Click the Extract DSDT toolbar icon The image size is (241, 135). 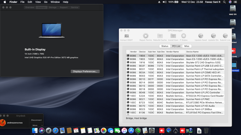pyautogui.click(x=127, y=36)
